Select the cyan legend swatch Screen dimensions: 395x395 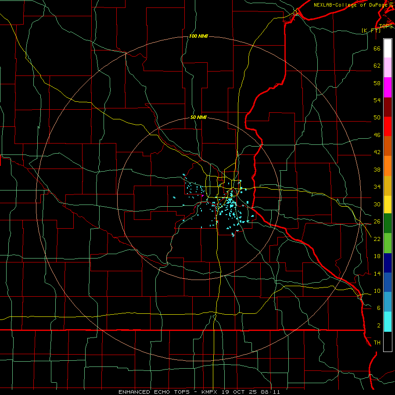[388, 322]
